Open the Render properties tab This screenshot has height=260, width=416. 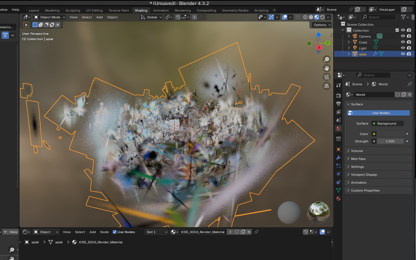338,96
